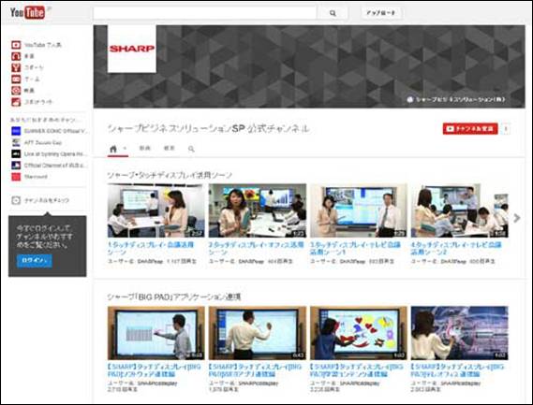Click the red subscribe to channel button
The width and height of the screenshot is (533, 405).
tap(470, 129)
